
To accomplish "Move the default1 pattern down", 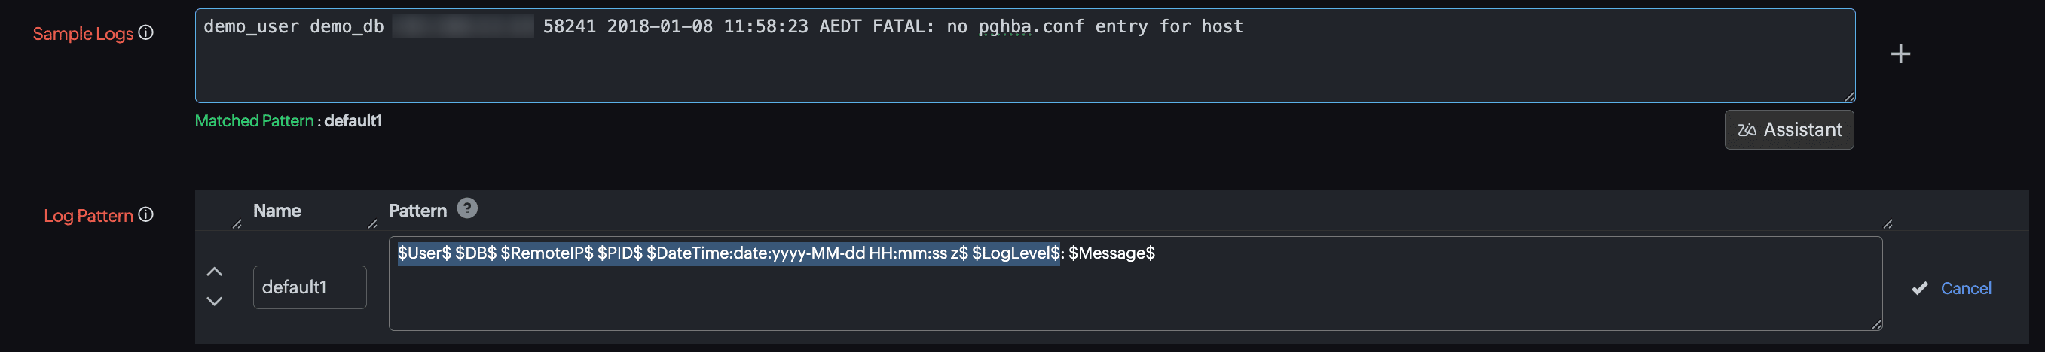I will coord(214,302).
